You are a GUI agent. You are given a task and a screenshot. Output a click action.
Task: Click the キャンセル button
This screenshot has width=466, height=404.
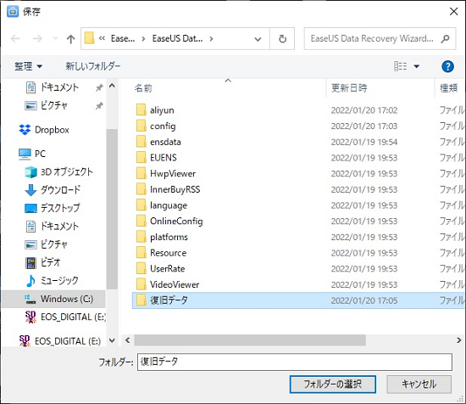point(419,384)
